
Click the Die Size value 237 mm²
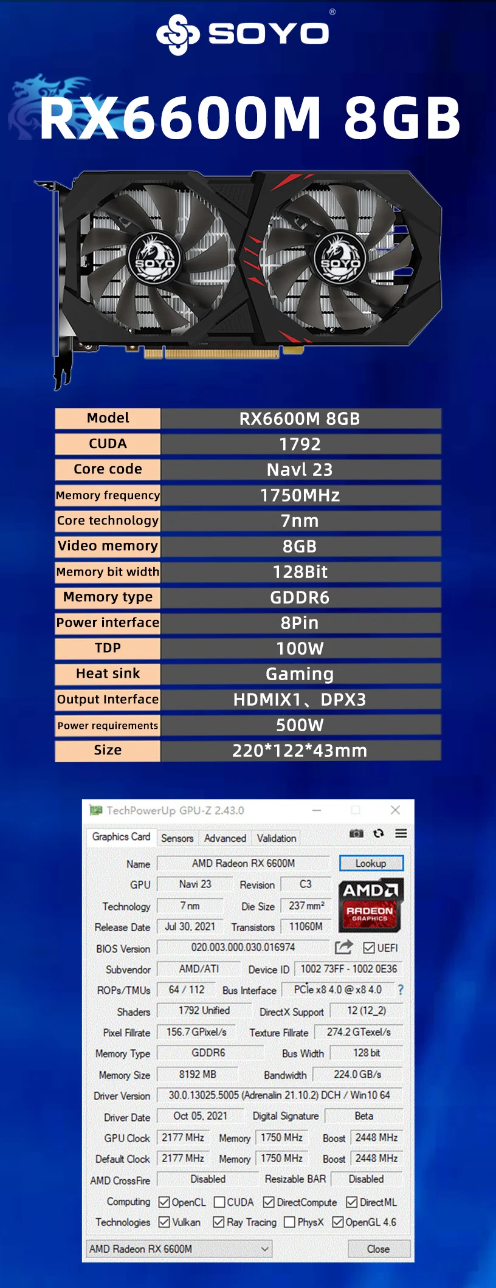pyautogui.click(x=306, y=906)
